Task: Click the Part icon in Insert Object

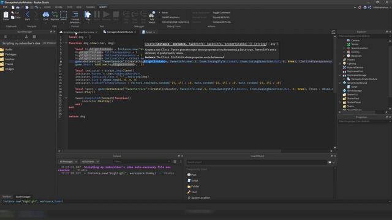Action: coord(189,175)
